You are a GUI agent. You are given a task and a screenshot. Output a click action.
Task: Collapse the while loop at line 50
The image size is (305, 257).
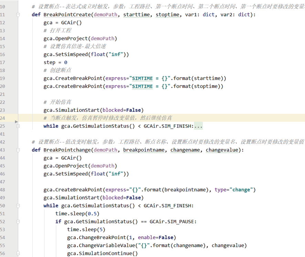pos(18,206)
